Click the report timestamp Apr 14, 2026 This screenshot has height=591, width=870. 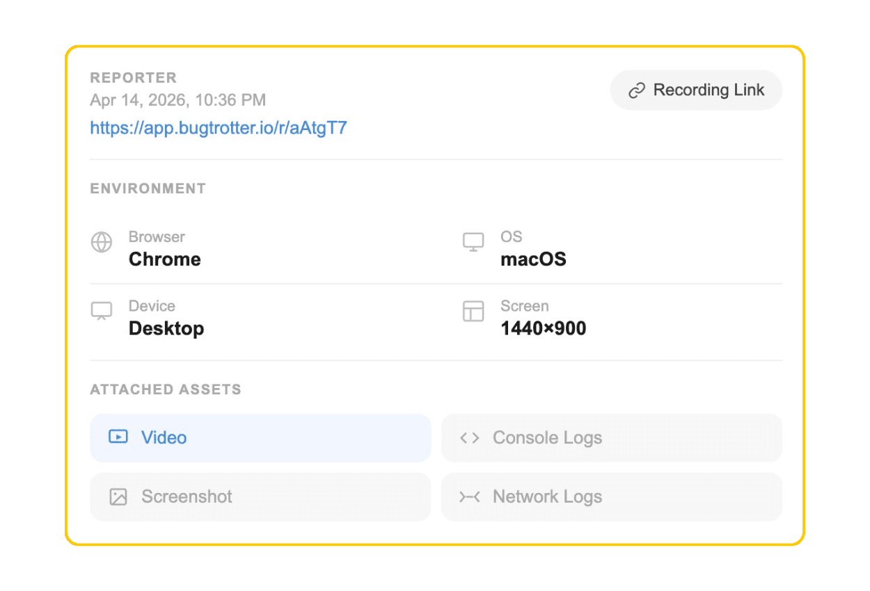177,100
